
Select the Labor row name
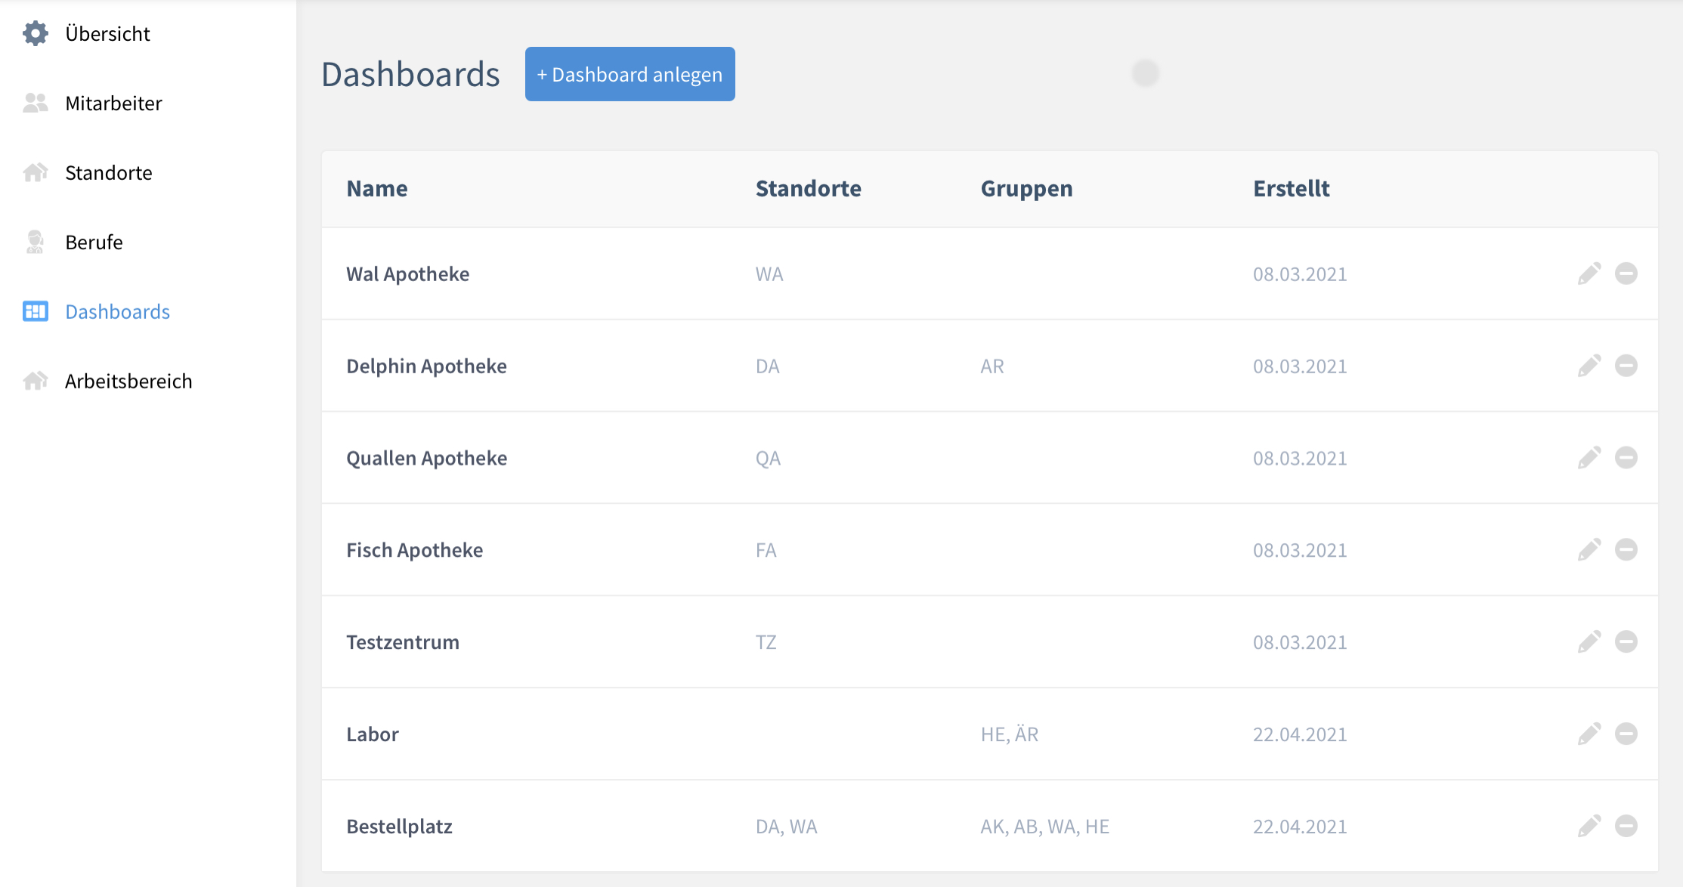coord(373,734)
